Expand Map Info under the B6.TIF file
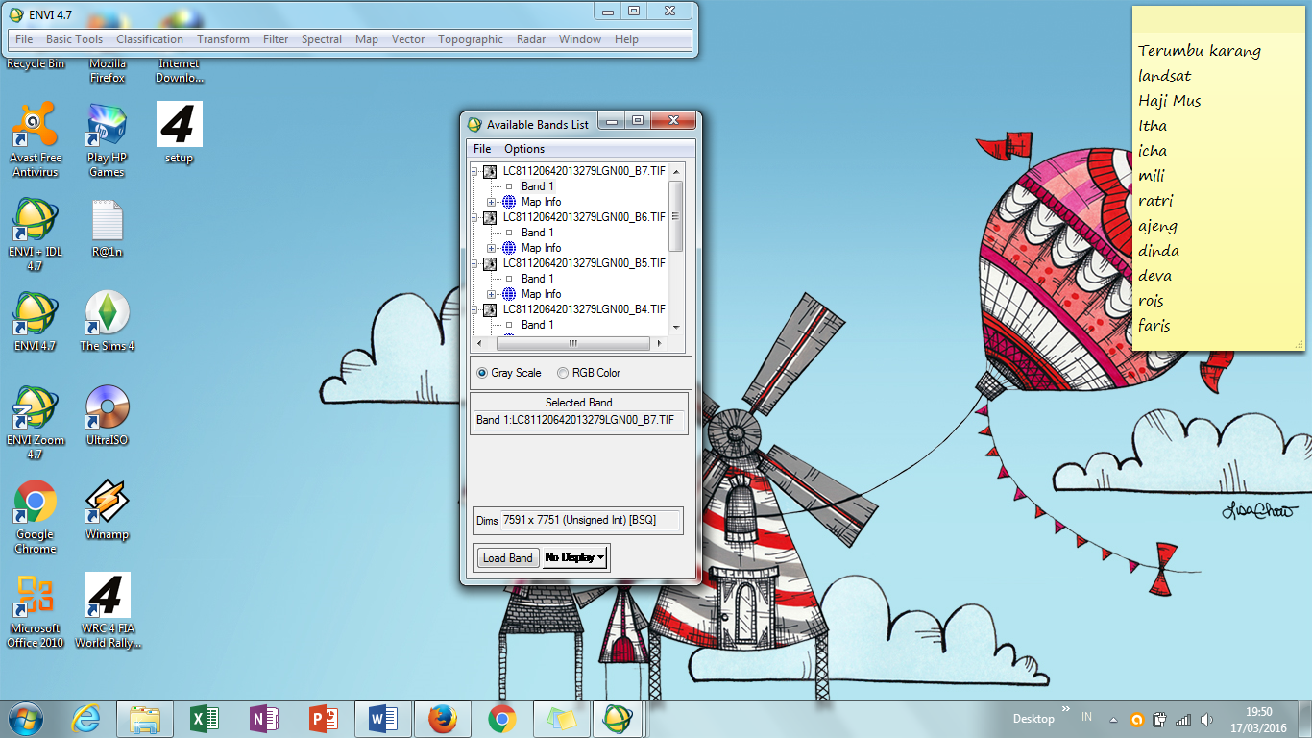This screenshot has height=738, width=1312. click(x=492, y=248)
